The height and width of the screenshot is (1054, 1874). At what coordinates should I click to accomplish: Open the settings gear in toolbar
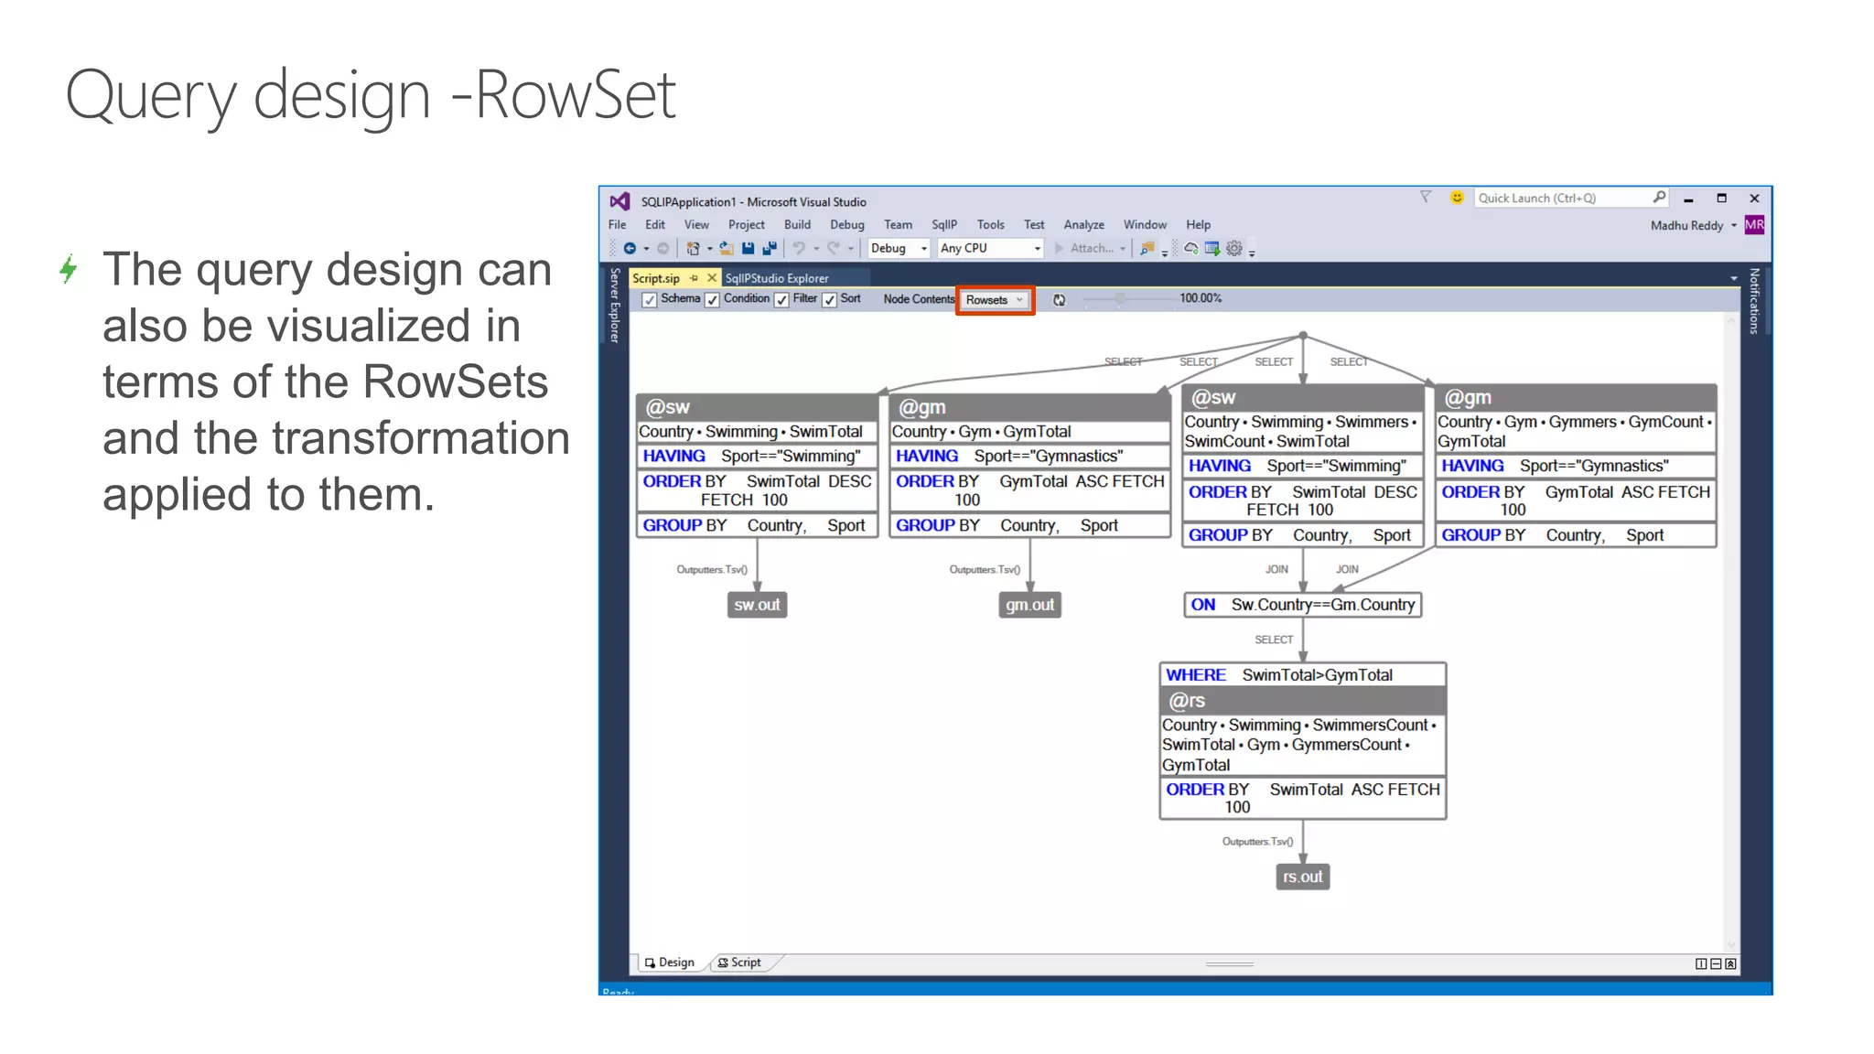(1234, 248)
